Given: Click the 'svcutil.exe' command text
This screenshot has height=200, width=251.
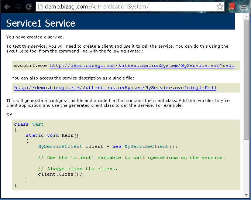Looking at the screenshot, I should click(x=30, y=65).
